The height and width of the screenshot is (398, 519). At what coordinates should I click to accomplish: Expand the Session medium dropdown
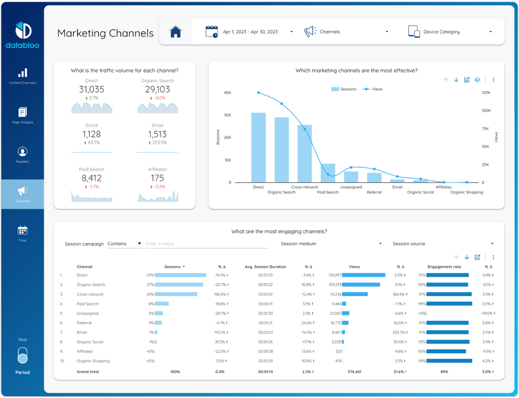[x=331, y=243]
